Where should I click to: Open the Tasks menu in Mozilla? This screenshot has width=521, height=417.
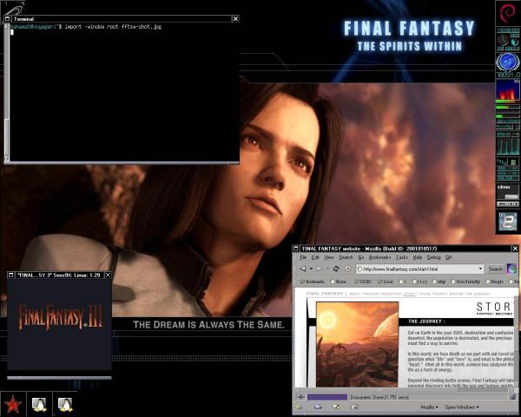(x=402, y=257)
